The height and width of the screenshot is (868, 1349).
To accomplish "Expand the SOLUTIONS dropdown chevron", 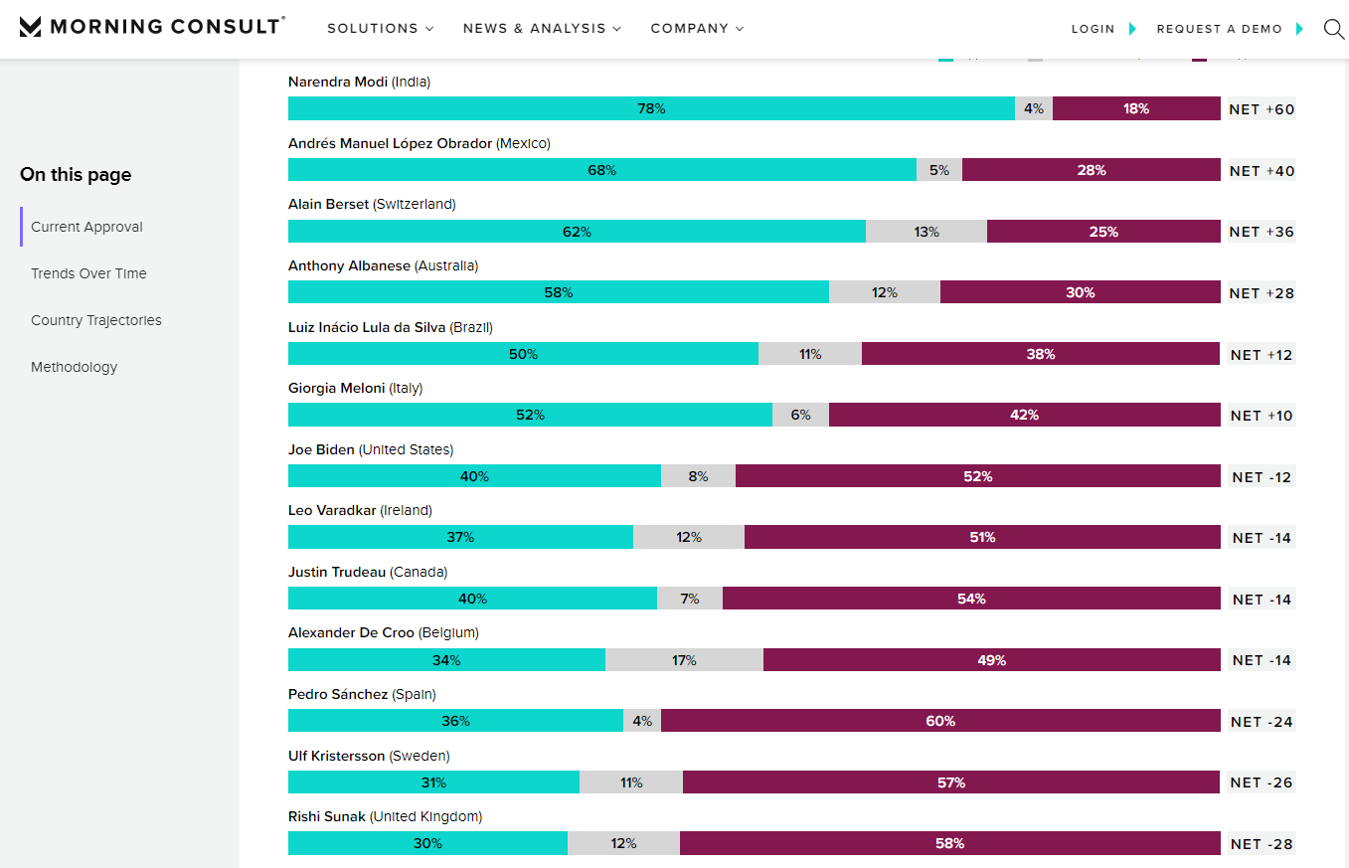I will point(430,29).
